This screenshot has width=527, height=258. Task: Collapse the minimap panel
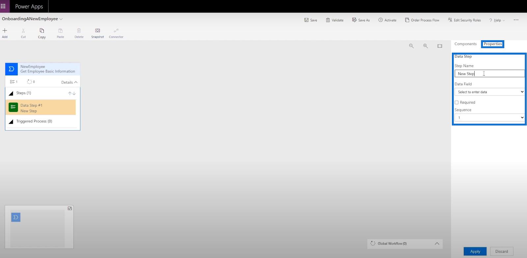click(x=70, y=208)
